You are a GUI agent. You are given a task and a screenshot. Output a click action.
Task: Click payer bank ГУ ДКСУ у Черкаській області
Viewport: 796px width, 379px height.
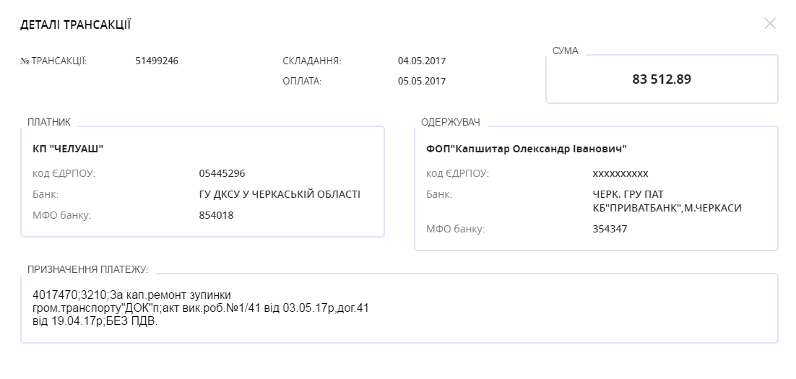tap(279, 194)
